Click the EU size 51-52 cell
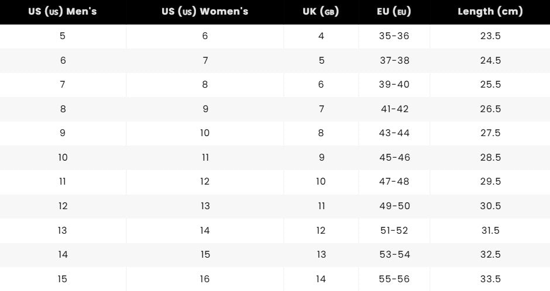The width and height of the screenshot is (550, 291). point(394,231)
